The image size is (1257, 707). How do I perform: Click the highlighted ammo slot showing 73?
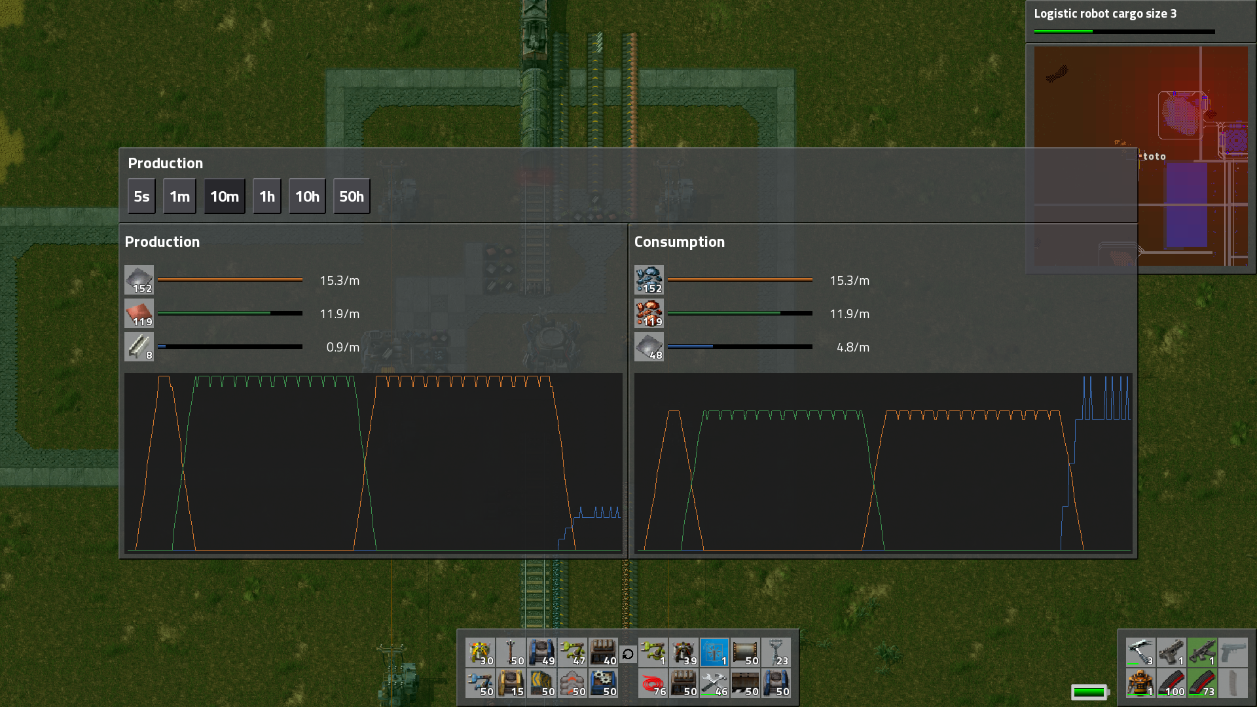tap(1202, 683)
